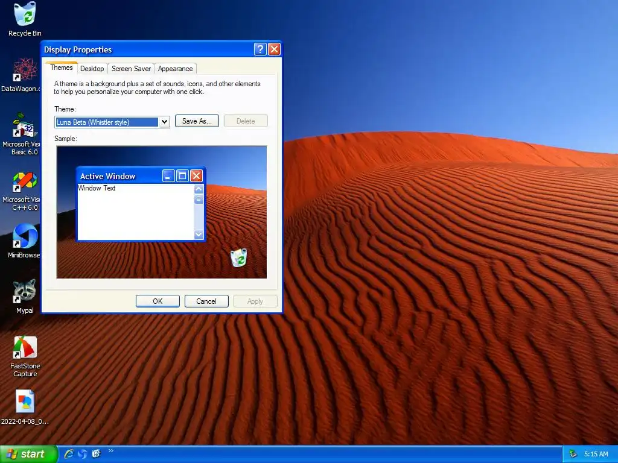The width and height of the screenshot is (618, 463).
Task: Click the 5:15 AM taskbar clock
Action: tap(596, 454)
